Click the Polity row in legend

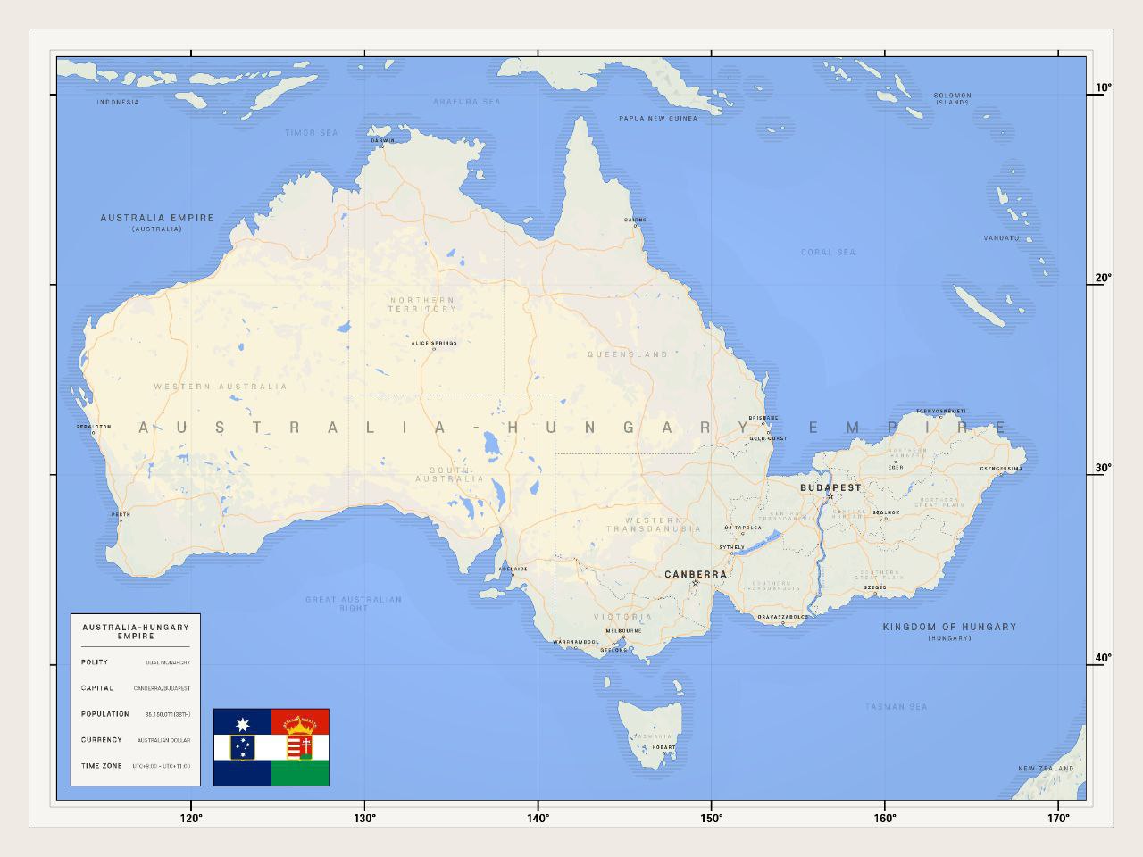pyautogui.click(x=135, y=662)
